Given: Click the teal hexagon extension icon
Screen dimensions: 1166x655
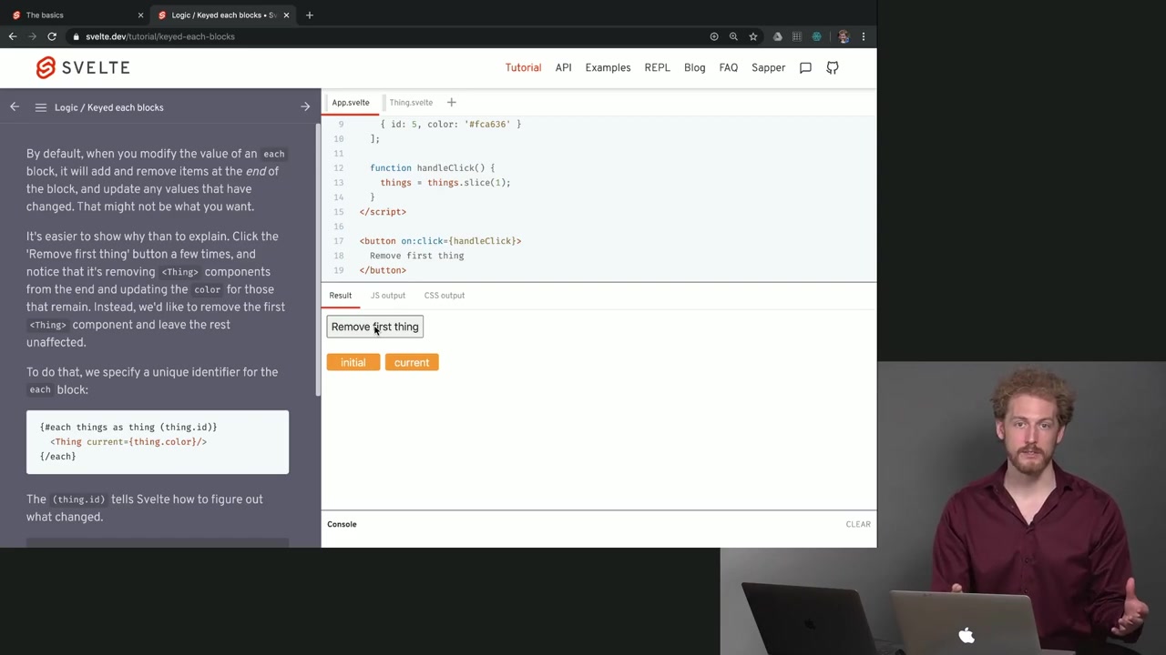Looking at the screenshot, I should 817,36.
